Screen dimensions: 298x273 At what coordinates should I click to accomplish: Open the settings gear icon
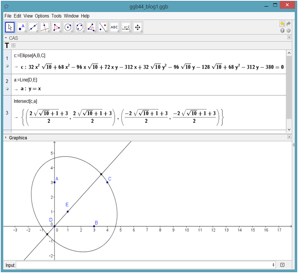pyautogui.click(x=288, y=30)
